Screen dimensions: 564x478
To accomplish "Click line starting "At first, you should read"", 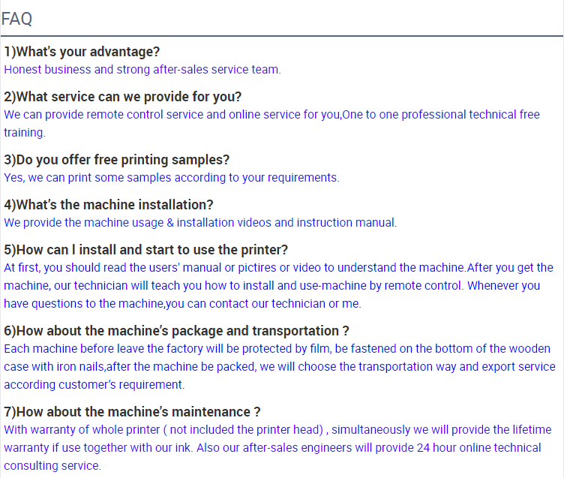I will pyautogui.click(x=278, y=268).
